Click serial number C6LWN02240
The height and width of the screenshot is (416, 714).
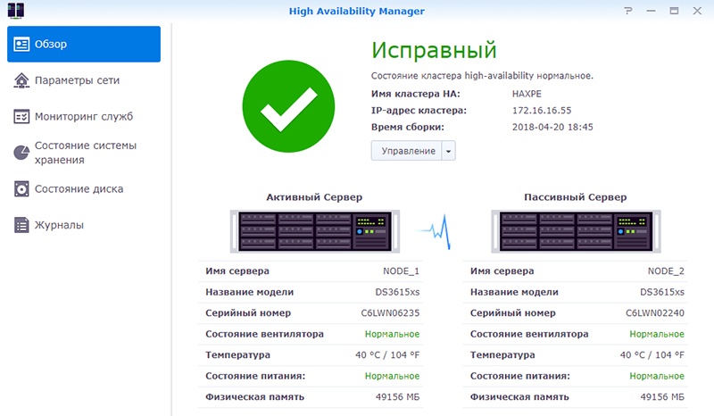(x=655, y=313)
